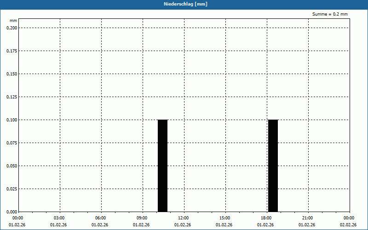Click the 0,150 y-axis label
Viewport: 368px width, 230px height.
click(12, 74)
